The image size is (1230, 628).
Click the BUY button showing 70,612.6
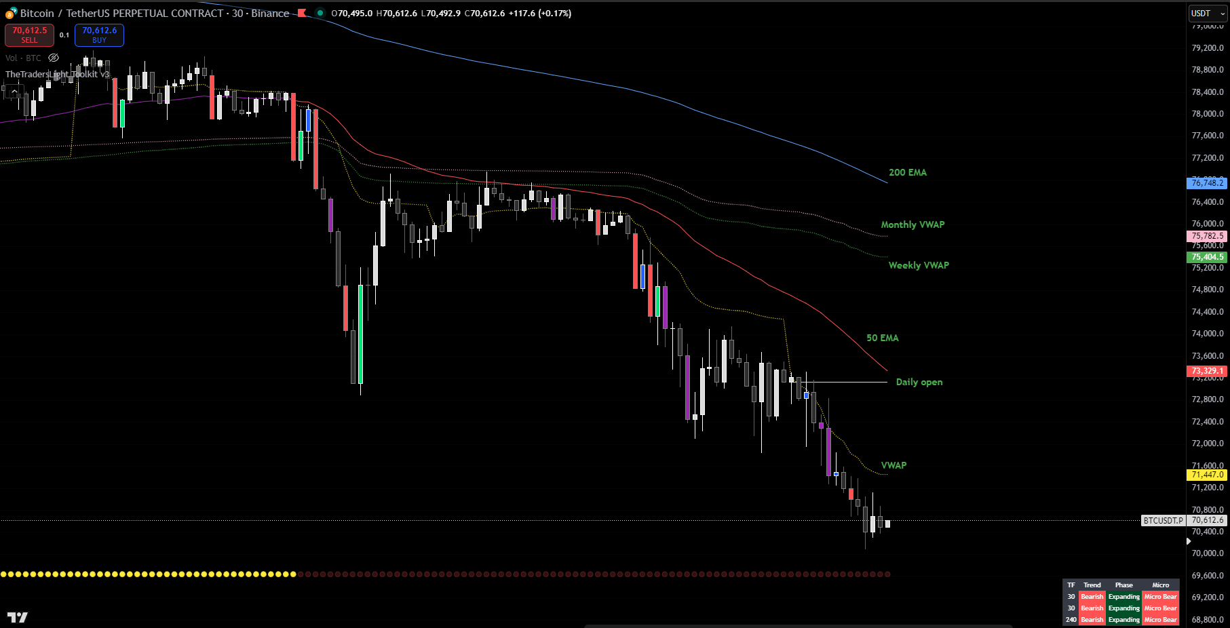(x=99, y=35)
